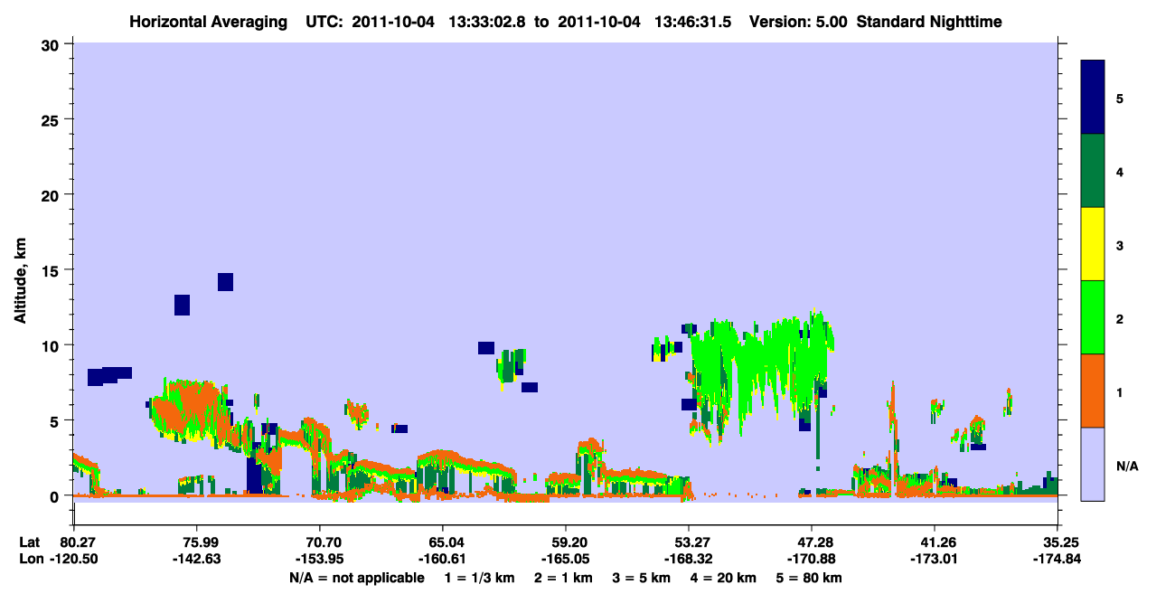Click the '3 = 5 km' legend text
Screen dimensions: 1175x603
[x=642, y=579]
